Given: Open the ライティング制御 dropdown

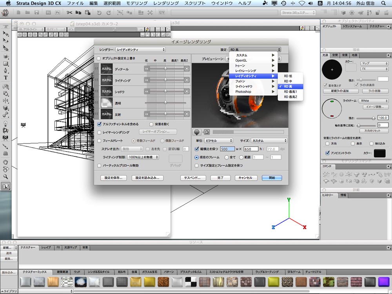Looking at the screenshot, I should (143, 157).
